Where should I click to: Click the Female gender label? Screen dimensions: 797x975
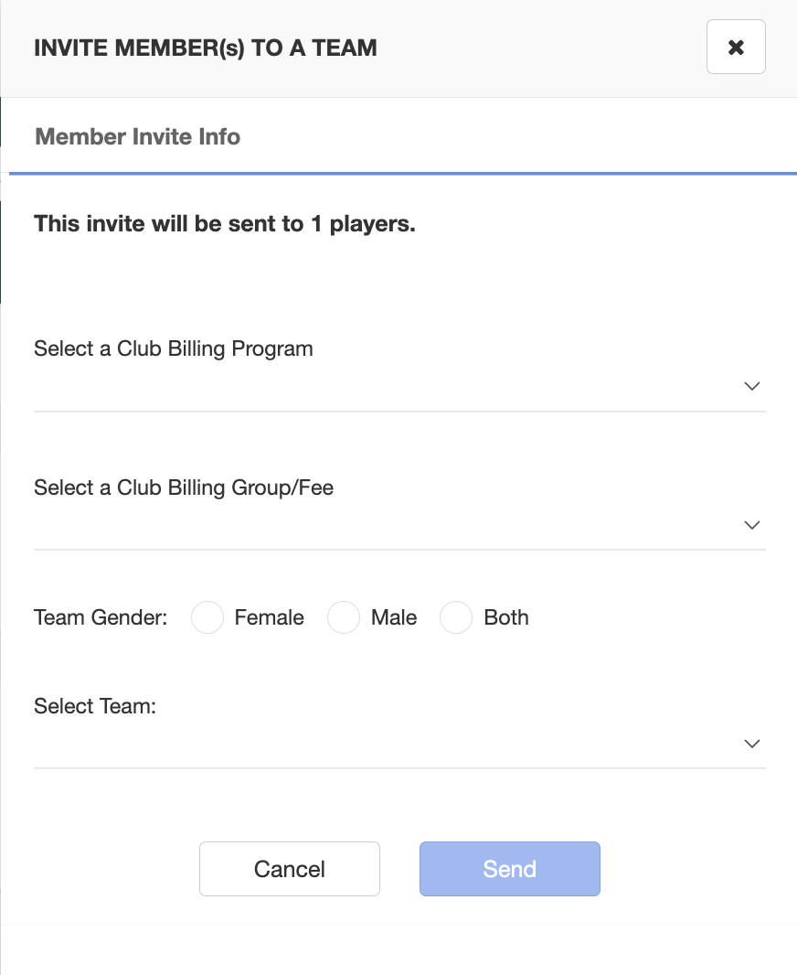click(269, 617)
